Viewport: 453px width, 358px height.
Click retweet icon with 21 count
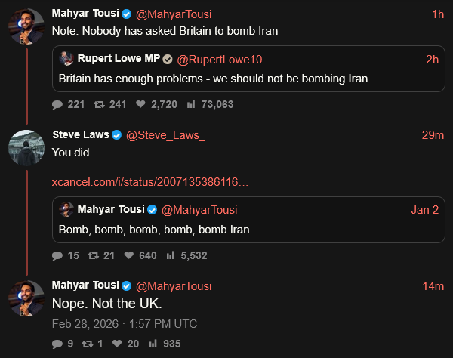point(93,256)
